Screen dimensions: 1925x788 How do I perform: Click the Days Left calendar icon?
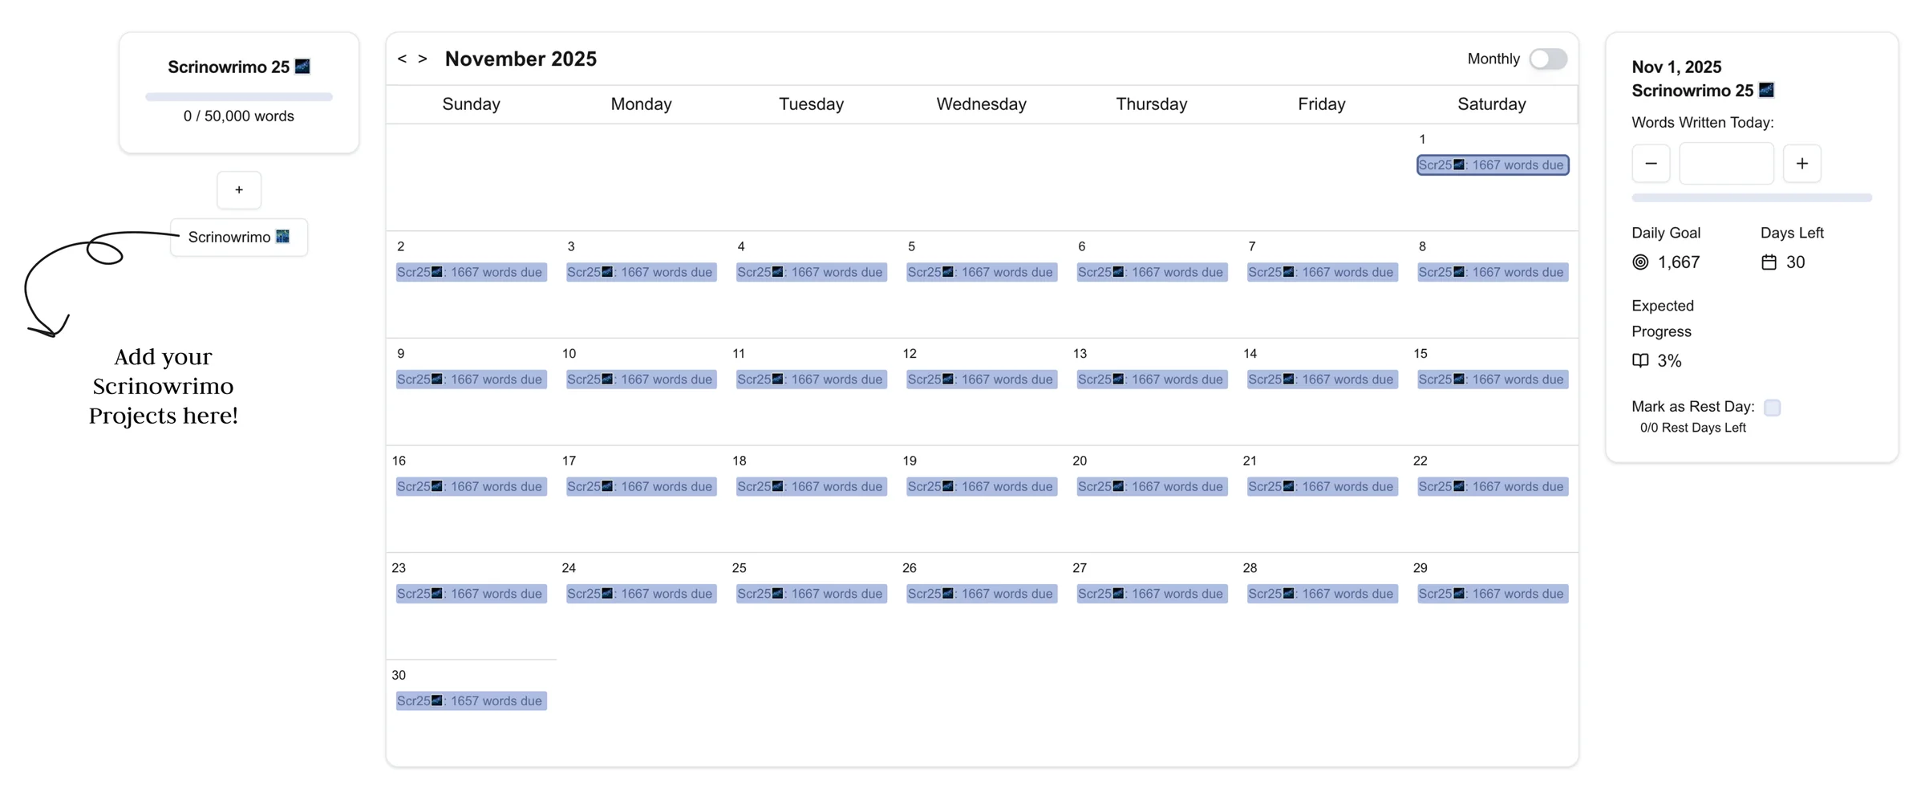click(x=1769, y=262)
